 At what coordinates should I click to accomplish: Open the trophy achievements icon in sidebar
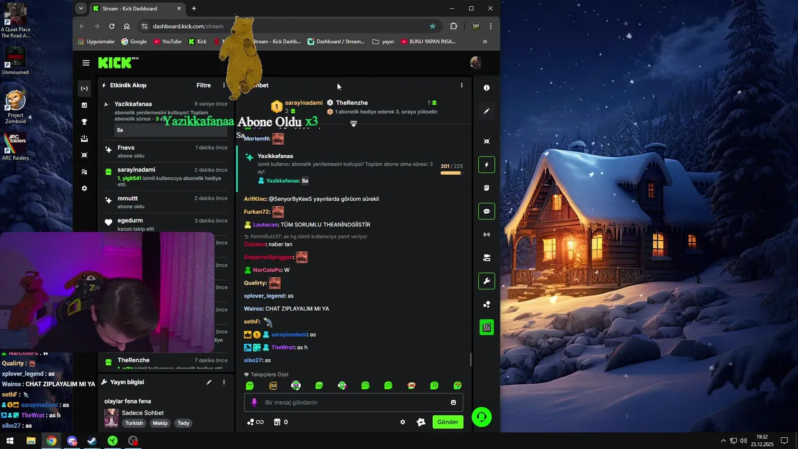pos(85,122)
